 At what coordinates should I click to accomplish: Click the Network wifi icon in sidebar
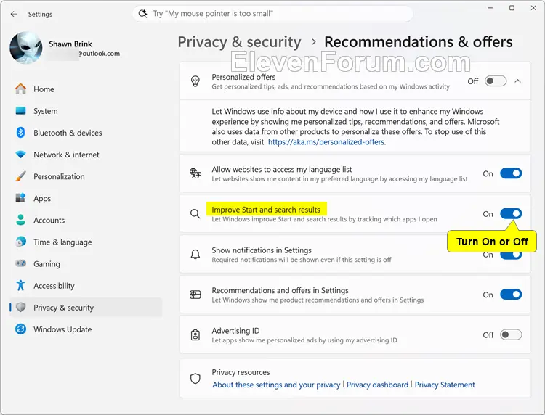tap(21, 155)
